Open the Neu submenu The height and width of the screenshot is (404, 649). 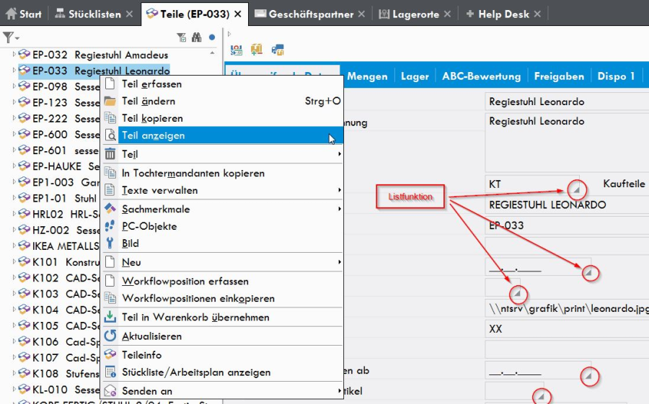(222, 262)
